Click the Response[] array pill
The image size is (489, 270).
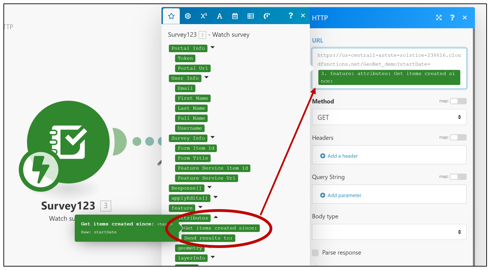(186, 188)
